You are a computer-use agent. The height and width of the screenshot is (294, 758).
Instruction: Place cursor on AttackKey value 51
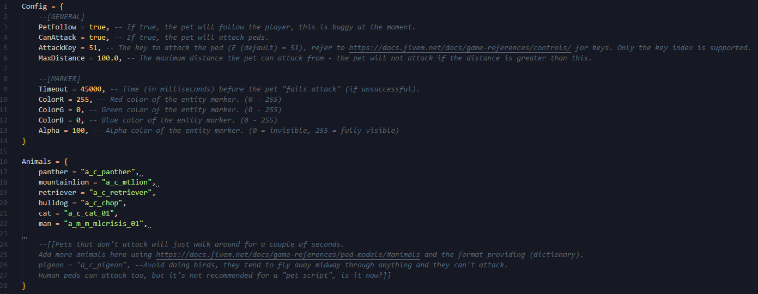pyautogui.click(x=93, y=48)
